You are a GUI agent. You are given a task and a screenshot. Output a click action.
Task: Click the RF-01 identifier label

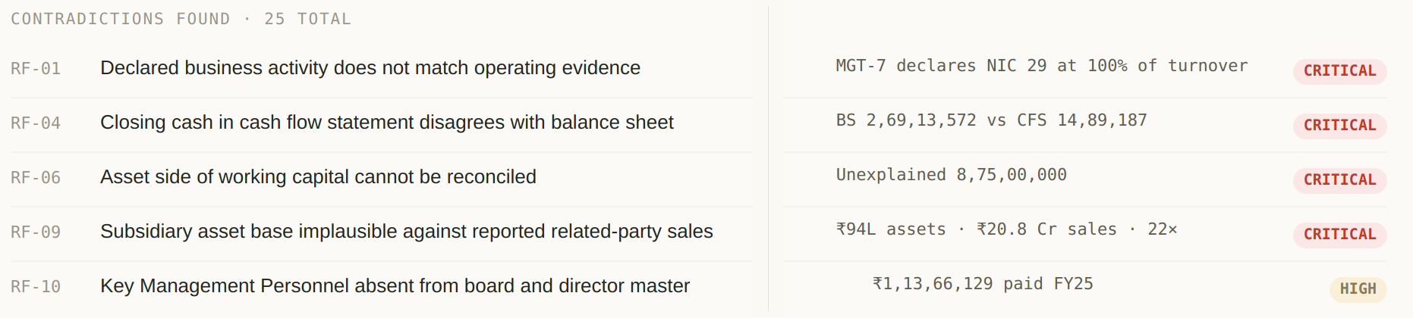[x=36, y=69]
